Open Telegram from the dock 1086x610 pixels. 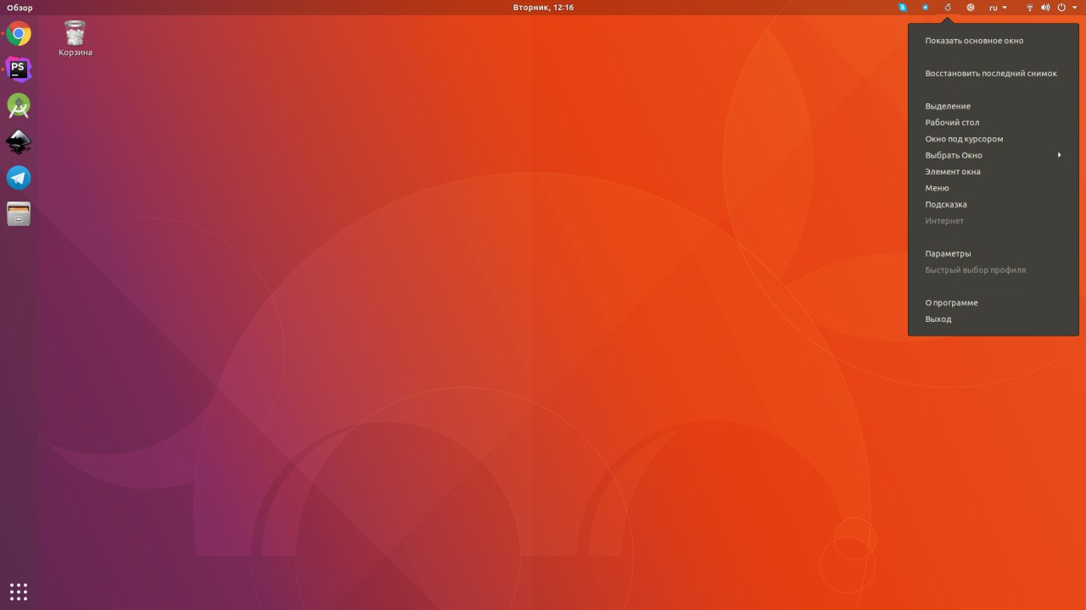coord(19,178)
